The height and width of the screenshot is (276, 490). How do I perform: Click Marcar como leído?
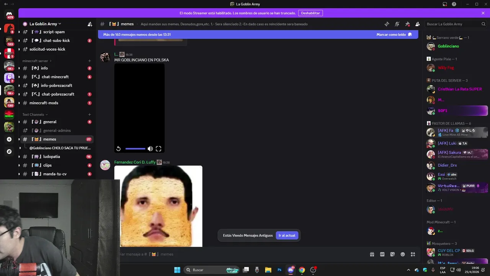[x=394, y=34]
